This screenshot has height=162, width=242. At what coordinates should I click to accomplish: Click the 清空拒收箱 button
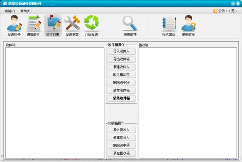(121, 154)
